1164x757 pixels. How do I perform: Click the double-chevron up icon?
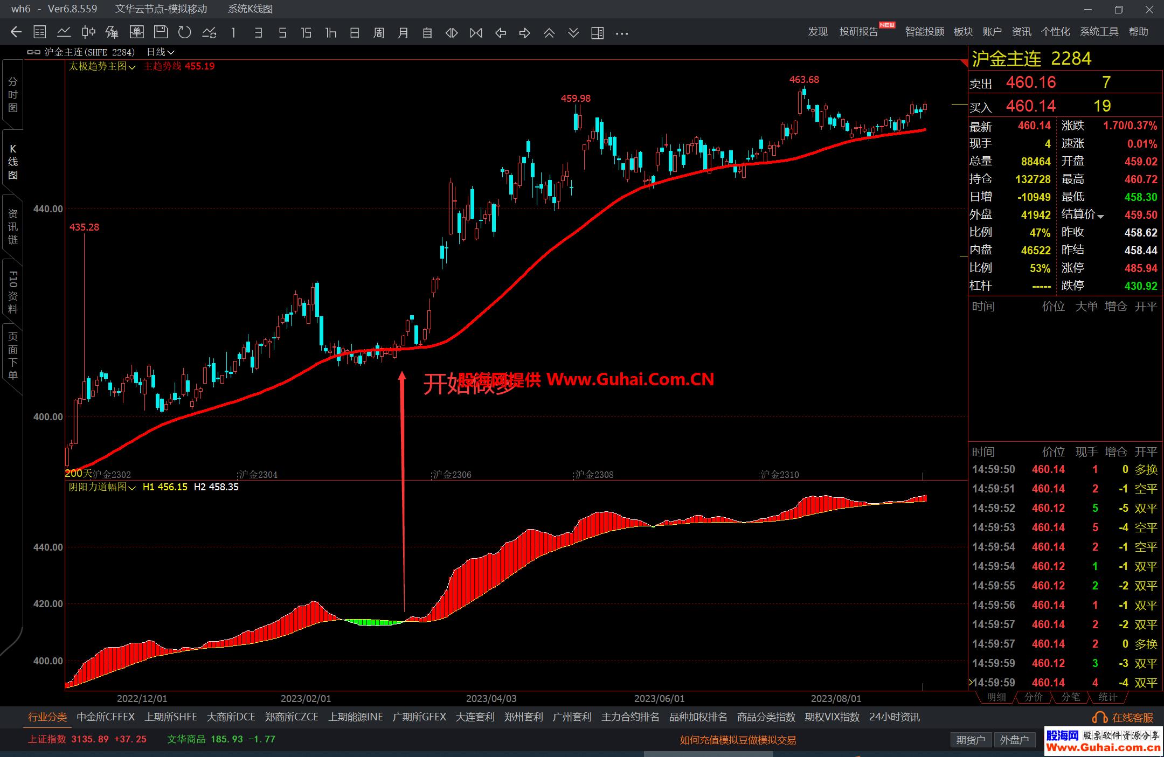pos(549,33)
